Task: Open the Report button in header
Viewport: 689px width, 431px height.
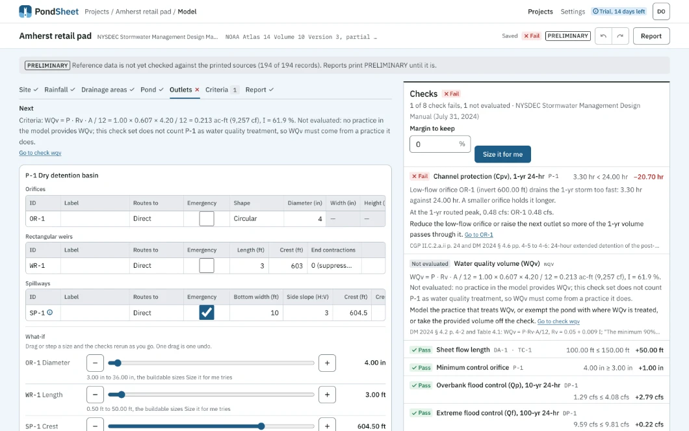Action: click(651, 36)
